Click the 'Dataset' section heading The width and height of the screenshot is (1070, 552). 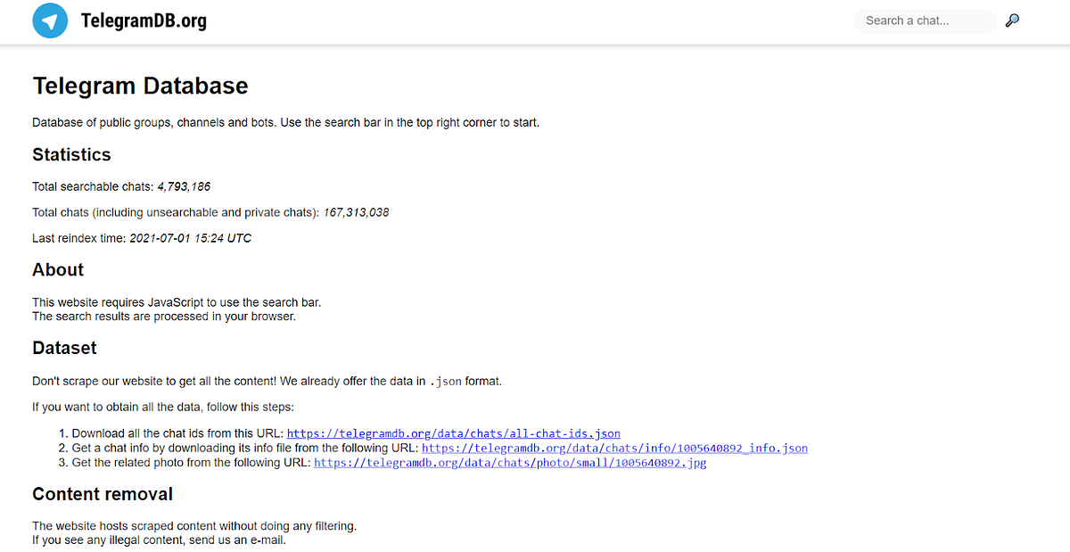[x=64, y=348]
